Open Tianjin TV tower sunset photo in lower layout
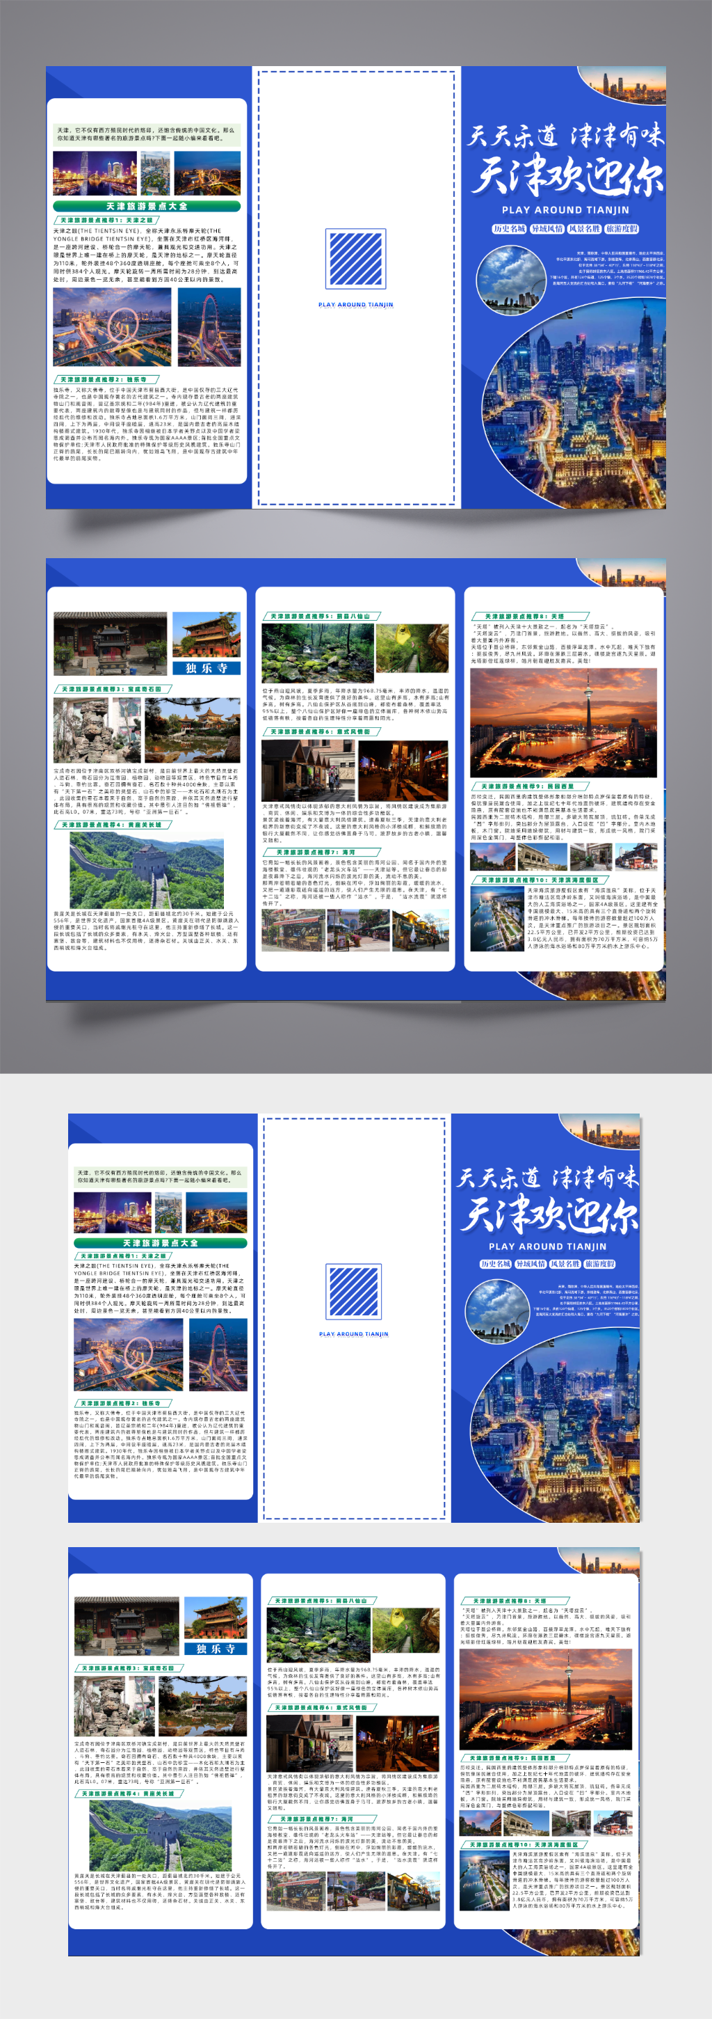This screenshot has height=2019, width=712. coord(545,1700)
